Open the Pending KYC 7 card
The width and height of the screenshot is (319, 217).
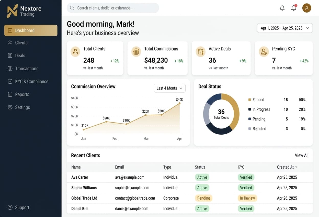pyautogui.click(x=284, y=58)
